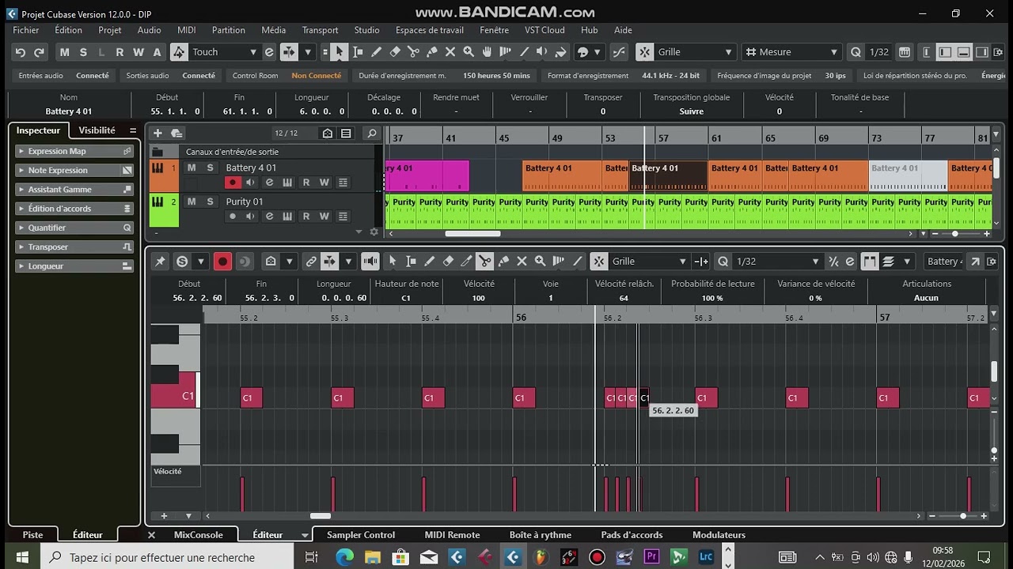Screen dimensions: 1013x569
Task: Click the Undo arrow in main toolbar
Action: click(x=21, y=52)
